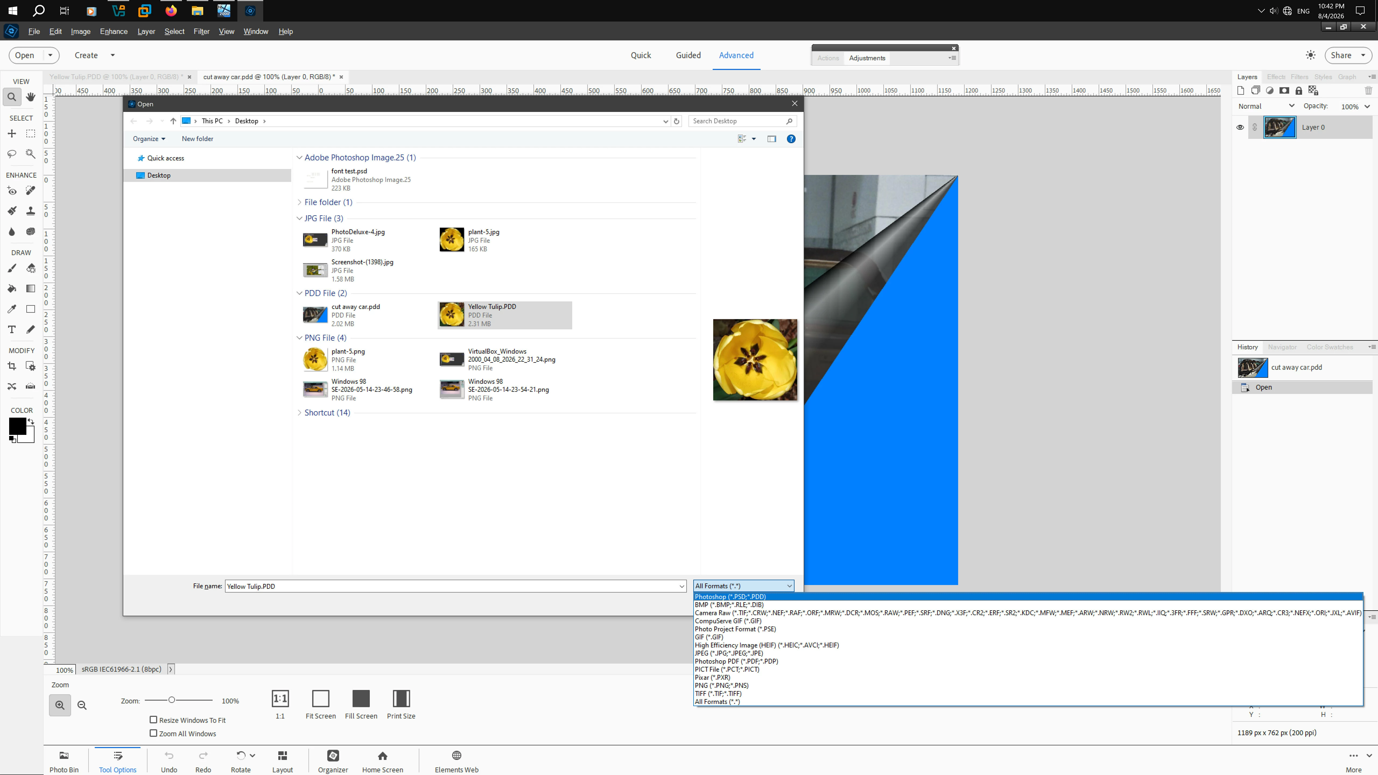
Task: Toggle the preview pane in Open dialog
Action: 771,139
